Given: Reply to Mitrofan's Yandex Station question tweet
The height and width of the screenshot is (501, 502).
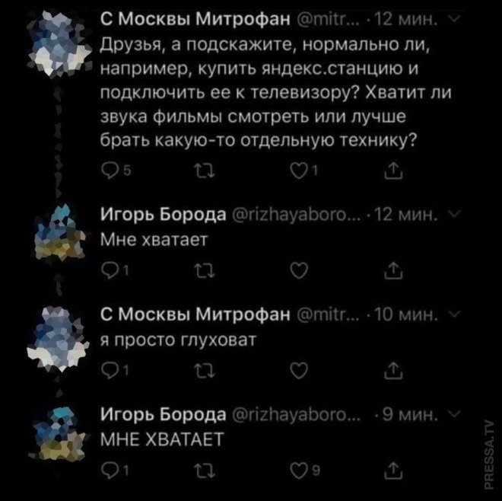Looking at the screenshot, I should [108, 170].
